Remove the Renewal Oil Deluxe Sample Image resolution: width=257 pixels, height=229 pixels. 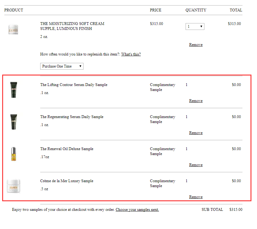coord(196,165)
